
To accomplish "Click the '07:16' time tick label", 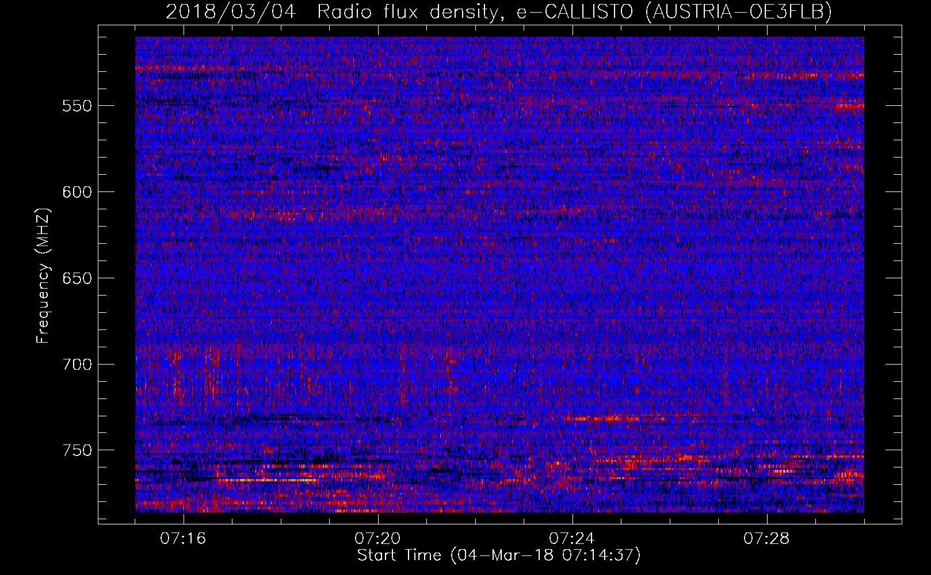I will tap(183, 539).
